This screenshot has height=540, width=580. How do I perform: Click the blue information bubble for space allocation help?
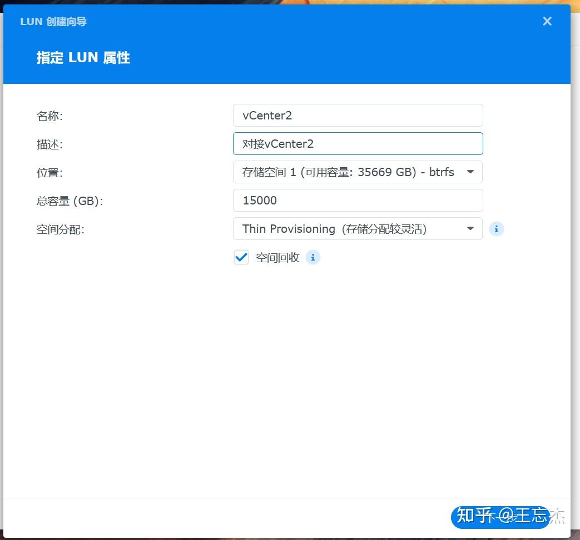click(496, 228)
